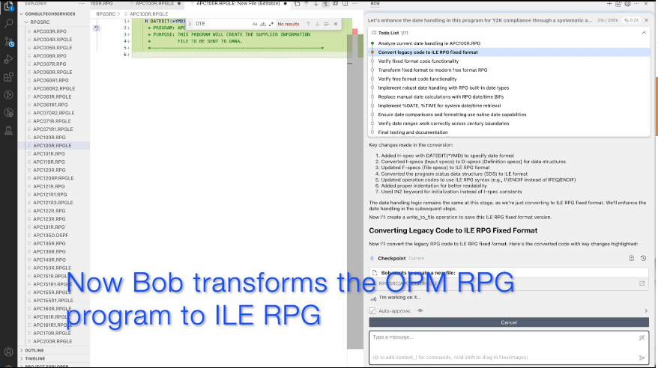Click the Auto-approve eye icon
This screenshot has height=368, width=658.
420,310
